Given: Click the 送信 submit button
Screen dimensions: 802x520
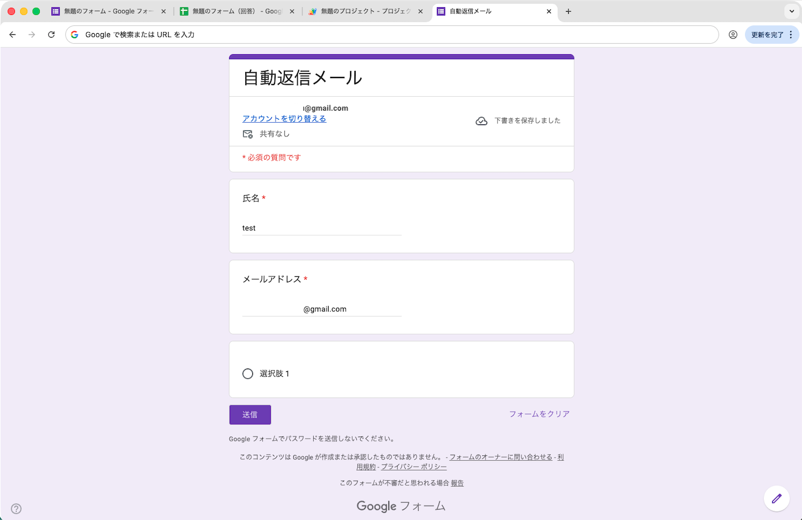Looking at the screenshot, I should pyautogui.click(x=250, y=414).
